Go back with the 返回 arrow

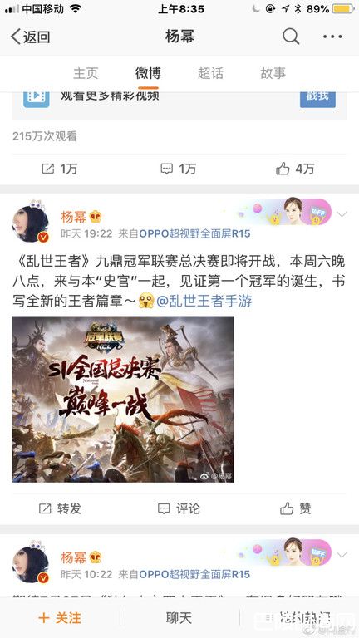[x=30, y=37]
